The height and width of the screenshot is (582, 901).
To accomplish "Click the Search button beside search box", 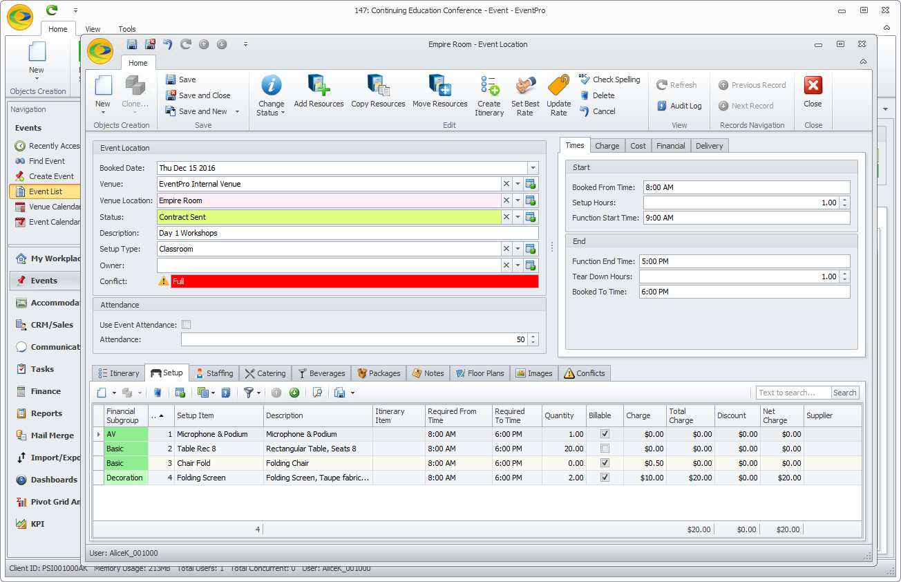I will point(845,393).
